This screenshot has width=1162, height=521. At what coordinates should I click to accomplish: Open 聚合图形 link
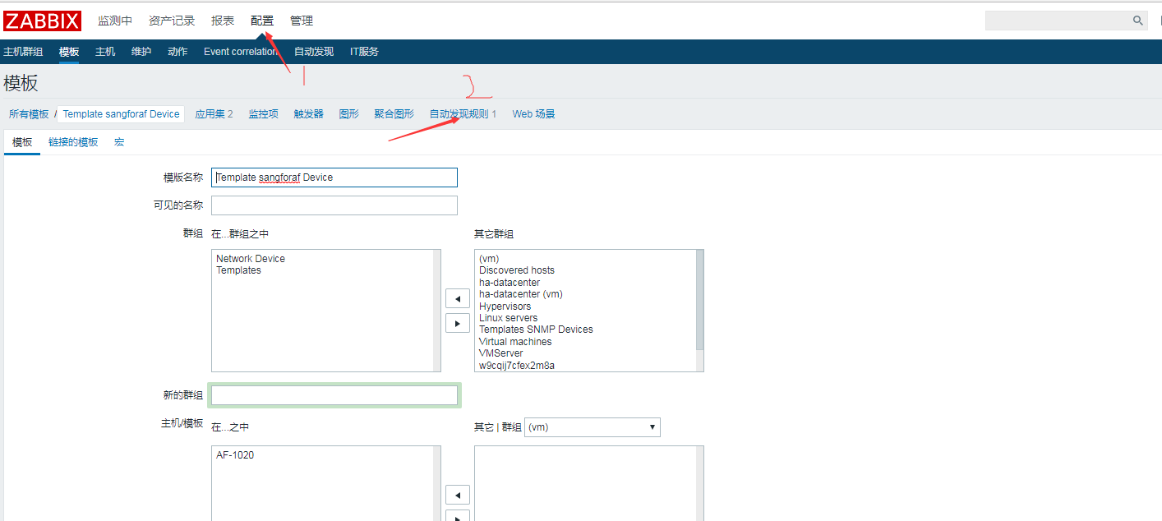[x=394, y=114]
